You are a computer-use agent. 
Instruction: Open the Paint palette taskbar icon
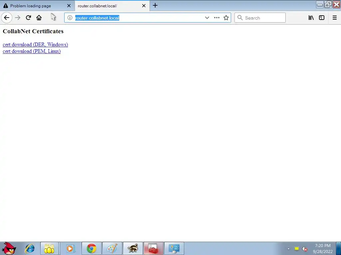pyautogui.click(x=112, y=248)
